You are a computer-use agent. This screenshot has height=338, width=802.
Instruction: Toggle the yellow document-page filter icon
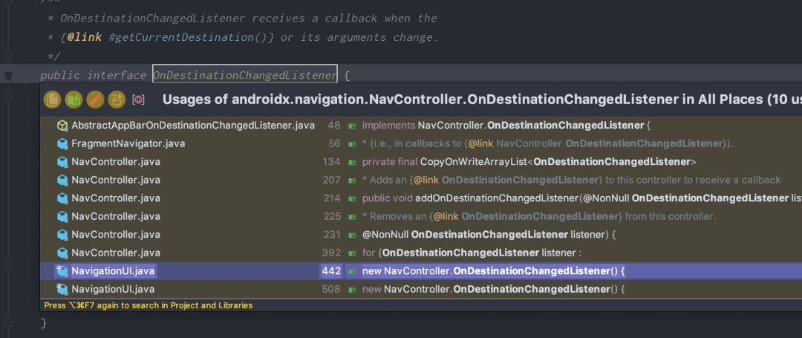coord(52,100)
